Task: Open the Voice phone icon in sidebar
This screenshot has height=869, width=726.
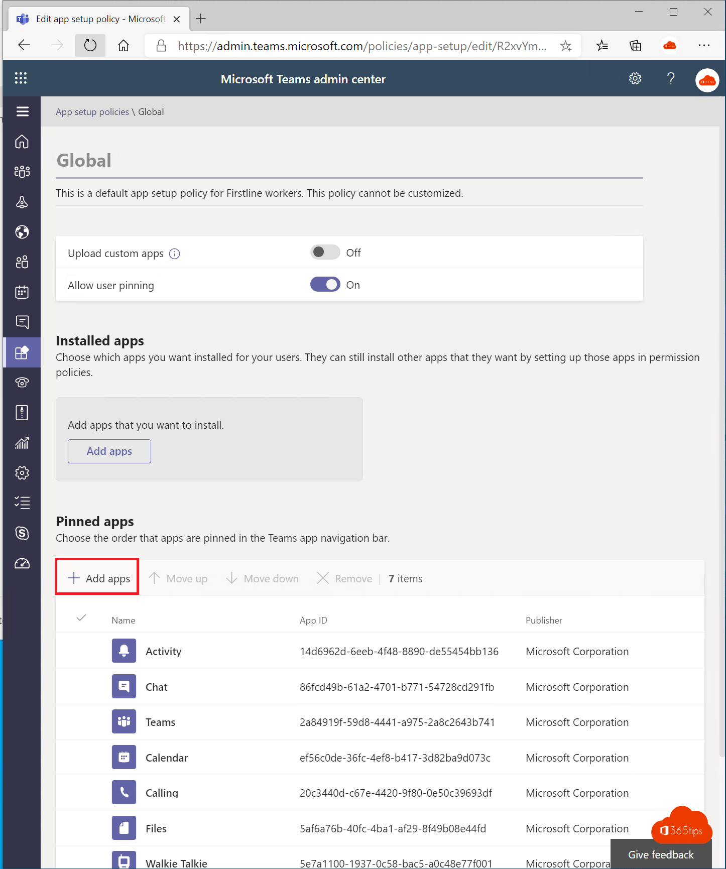Action: (22, 383)
